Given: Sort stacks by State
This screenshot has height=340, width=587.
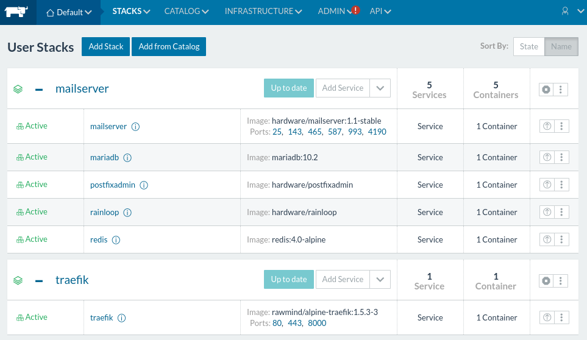Looking at the screenshot, I should tap(528, 46).
